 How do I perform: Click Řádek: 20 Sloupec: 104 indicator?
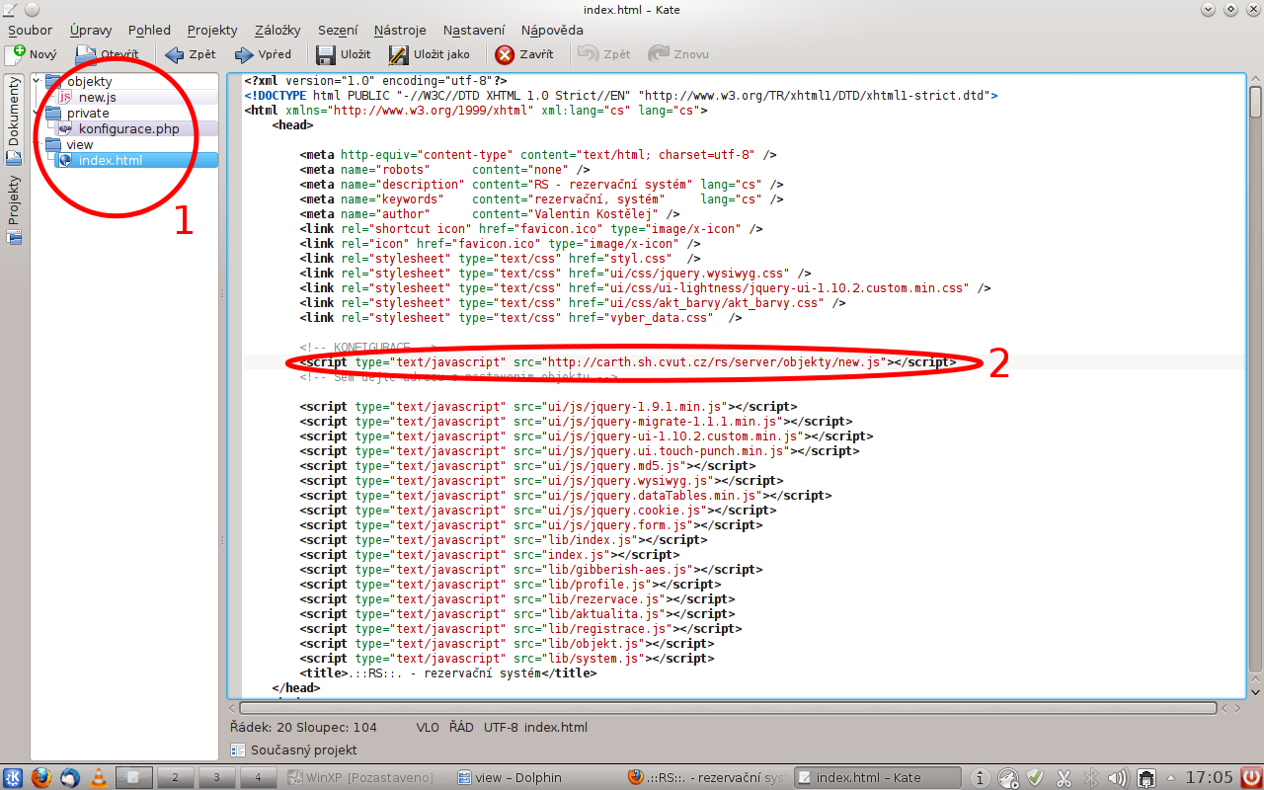[303, 727]
